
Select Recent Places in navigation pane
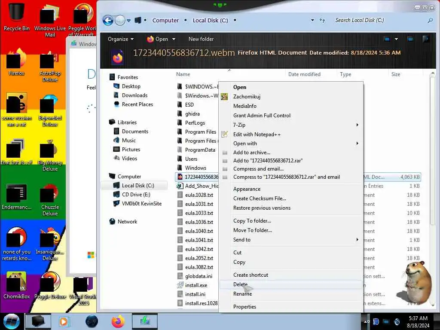[x=137, y=104]
